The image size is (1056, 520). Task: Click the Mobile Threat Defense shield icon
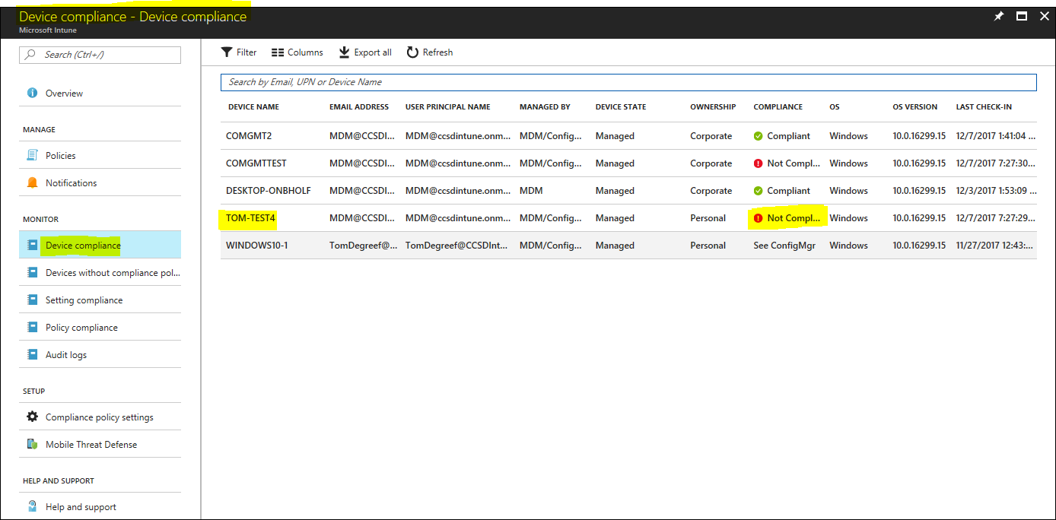click(32, 444)
